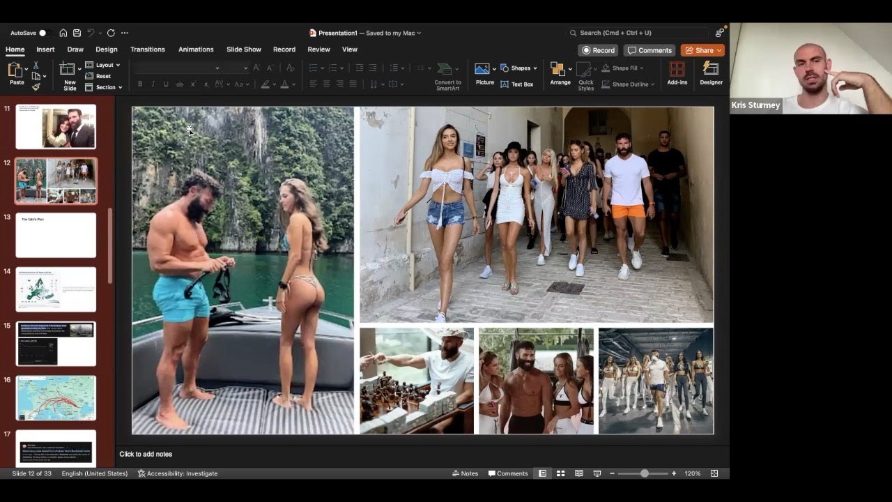Reset the slide layout
This screenshot has height=502, width=892.
98,76
